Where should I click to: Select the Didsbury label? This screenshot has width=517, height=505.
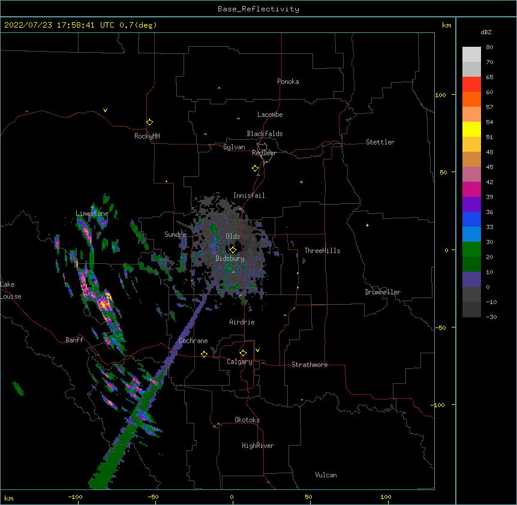pyautogui.click(x=230, y=258)
